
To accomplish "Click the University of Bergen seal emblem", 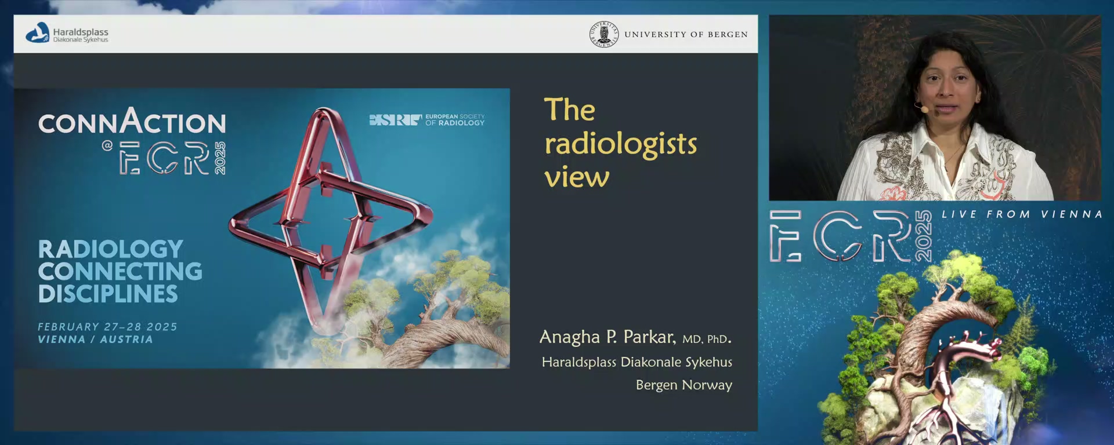I will coord(603,34).
